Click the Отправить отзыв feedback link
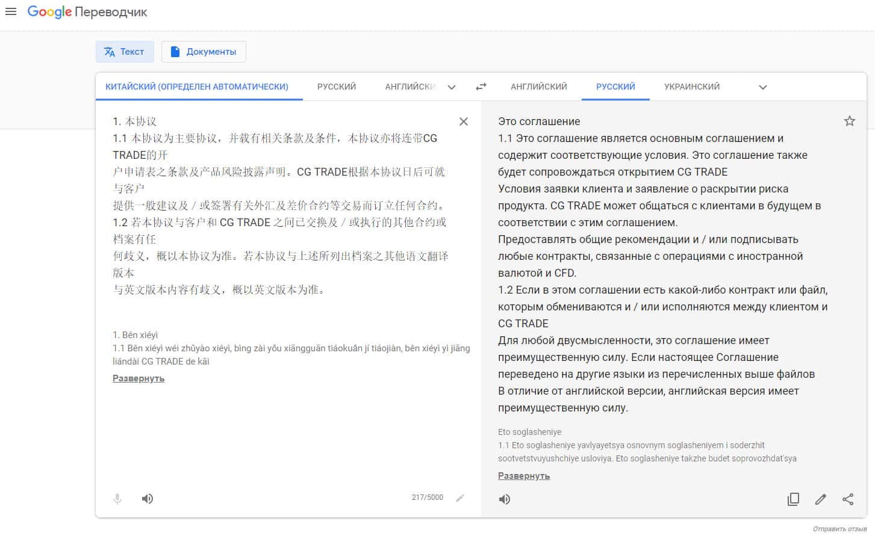 (x=839, y=529)
